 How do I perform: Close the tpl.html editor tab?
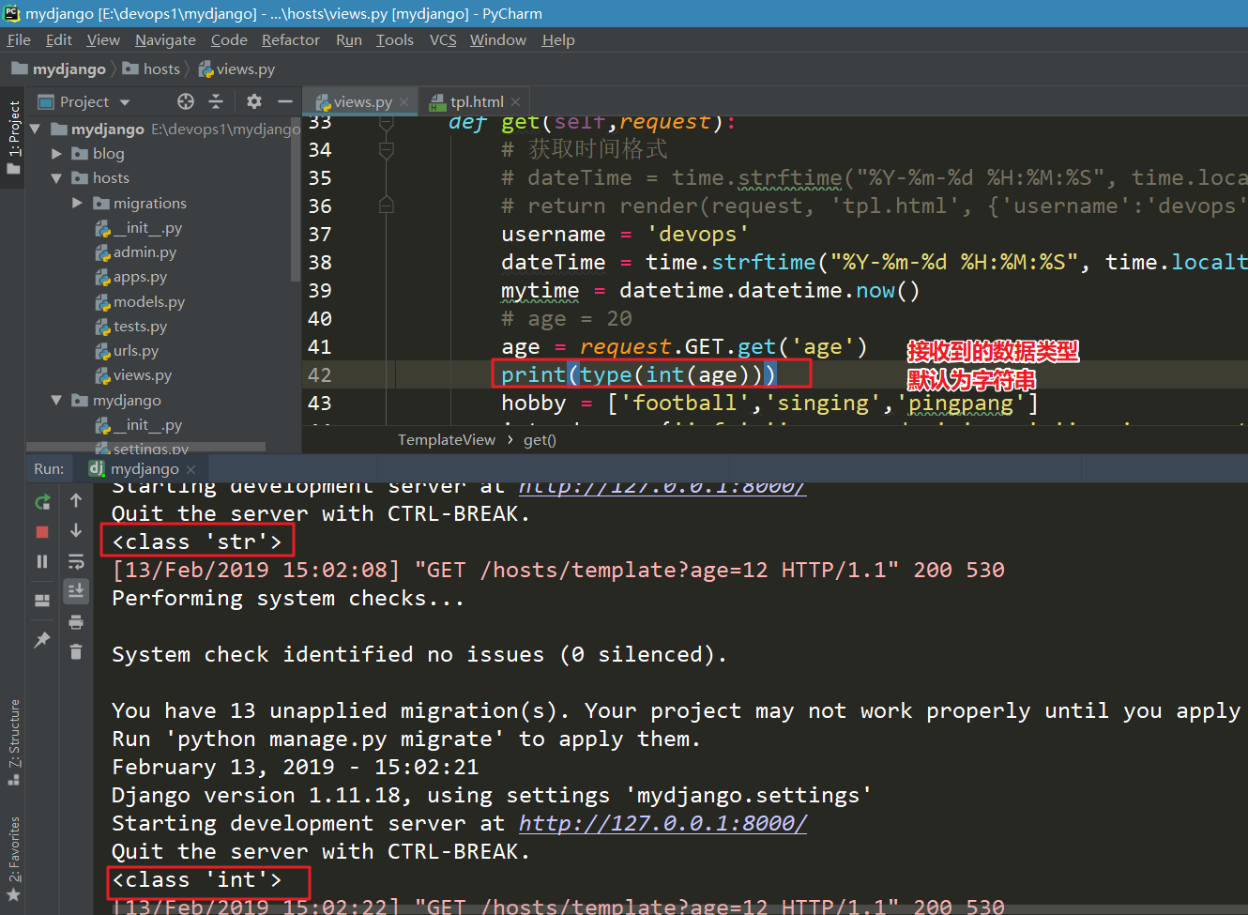point(516,102)
